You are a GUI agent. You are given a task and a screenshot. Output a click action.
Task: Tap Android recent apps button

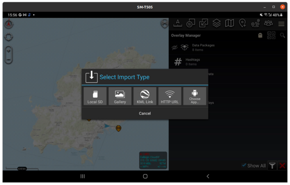pos(83,176)
